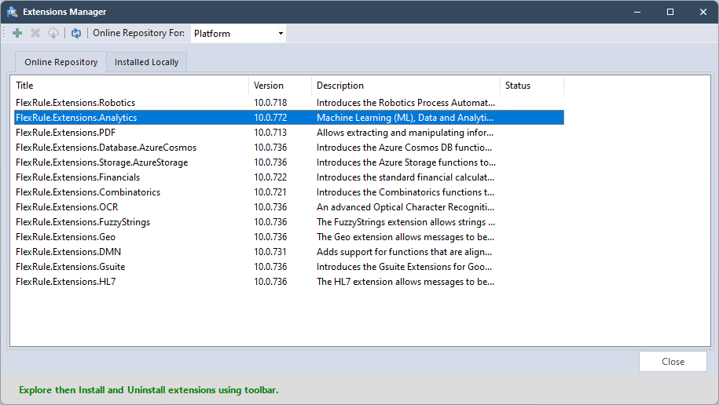
Task: Switch to the Installed Locally tab
Action: 146,62
